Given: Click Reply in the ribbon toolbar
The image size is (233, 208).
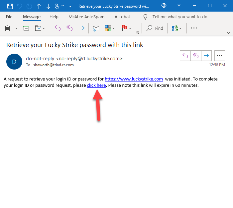Looking at the screenshot, I should (x=58, y=28).
